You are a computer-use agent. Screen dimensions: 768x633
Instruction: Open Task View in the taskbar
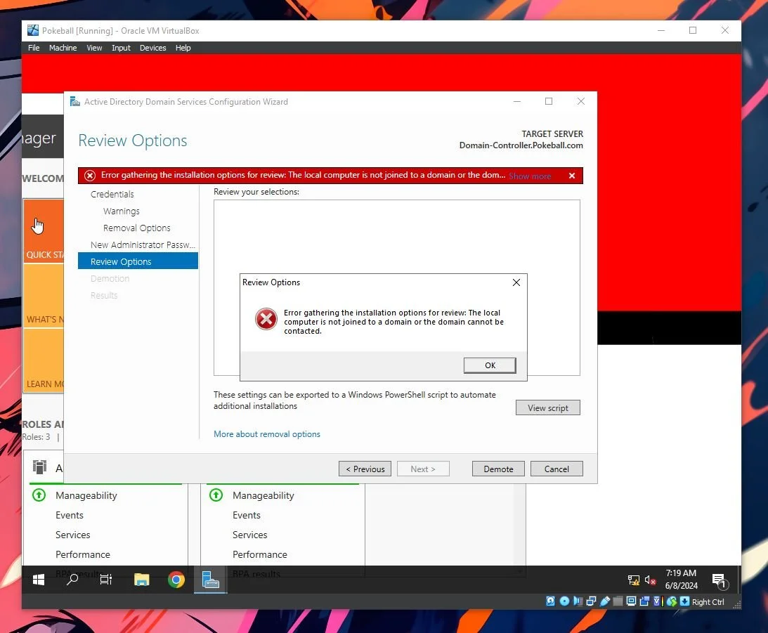106,580
